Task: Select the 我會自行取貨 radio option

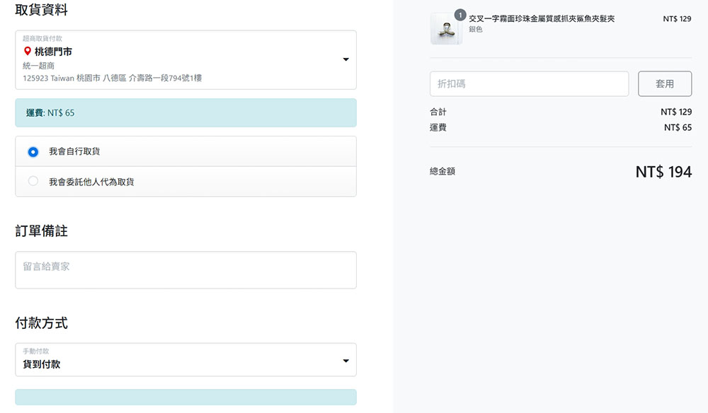Action: point(33,152)
